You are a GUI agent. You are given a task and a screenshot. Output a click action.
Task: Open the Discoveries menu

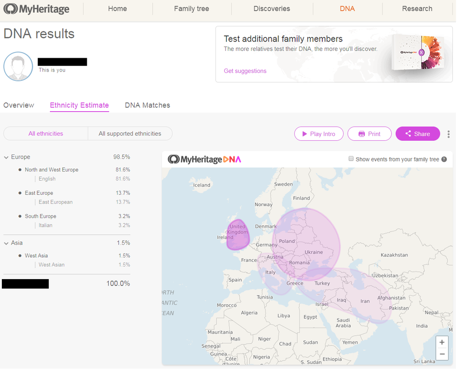(x=272, y=9)
